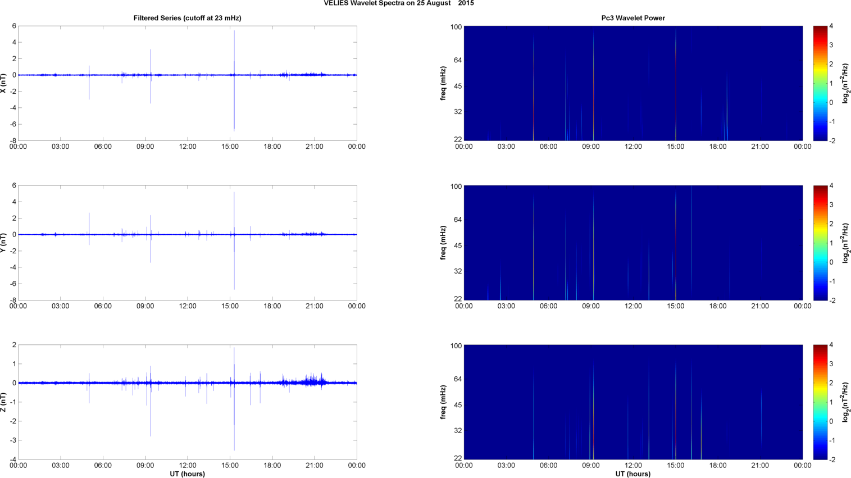Image resolution: width=851 pixels, height=478 pixels.
Task: Click the VELIES Wavelet Spectra figure title
Action: pyautogui.click(x=399, y=3)
